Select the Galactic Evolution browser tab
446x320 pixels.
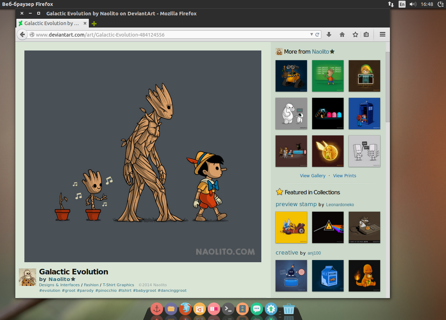pos(52,23)
